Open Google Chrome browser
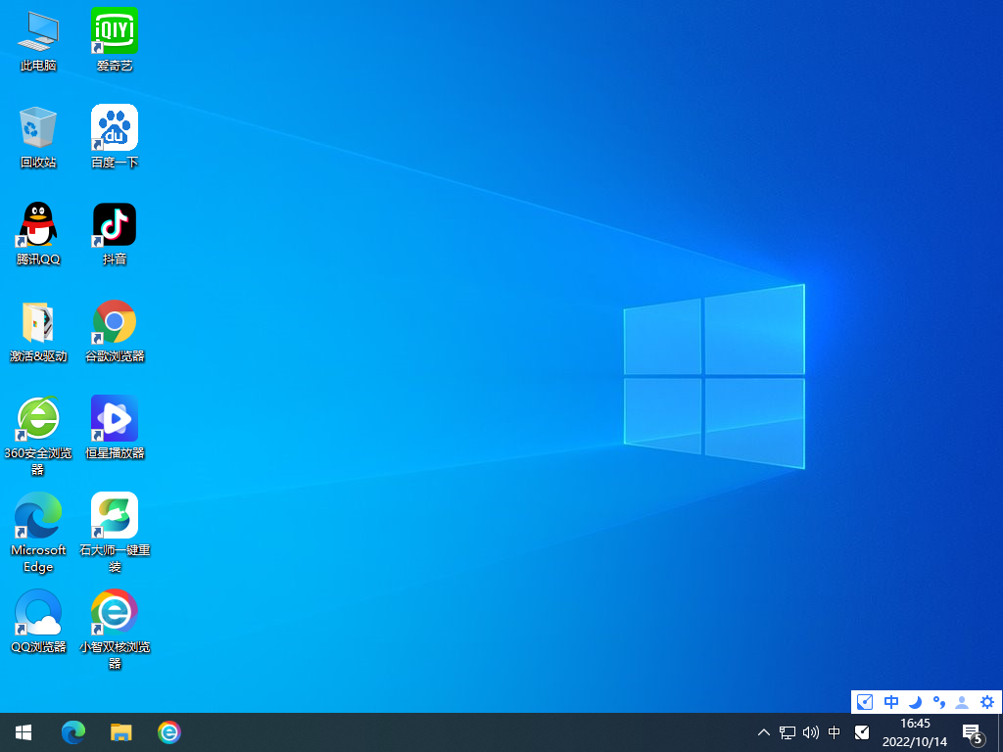 115,320
